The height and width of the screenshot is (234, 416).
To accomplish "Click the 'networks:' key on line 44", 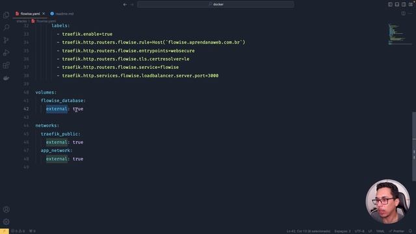I will click(47, 125).
